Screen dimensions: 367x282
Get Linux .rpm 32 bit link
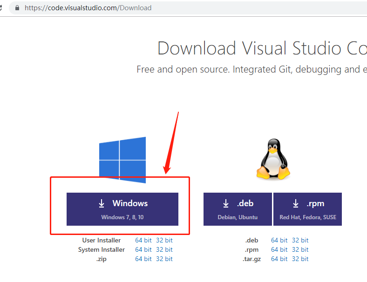click(300, 249)
